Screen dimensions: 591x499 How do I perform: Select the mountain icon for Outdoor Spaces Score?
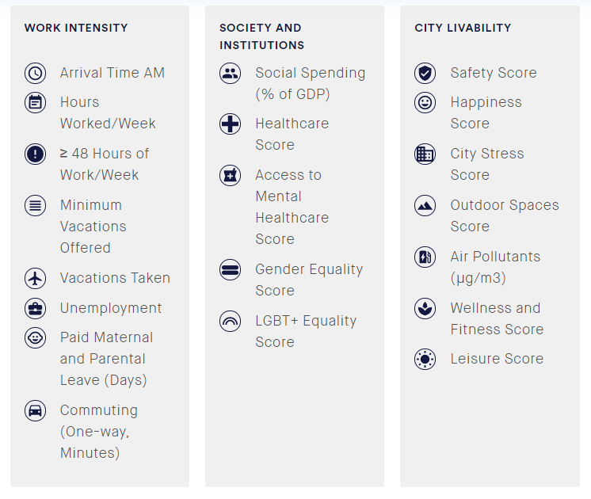[x=425, y=205]
